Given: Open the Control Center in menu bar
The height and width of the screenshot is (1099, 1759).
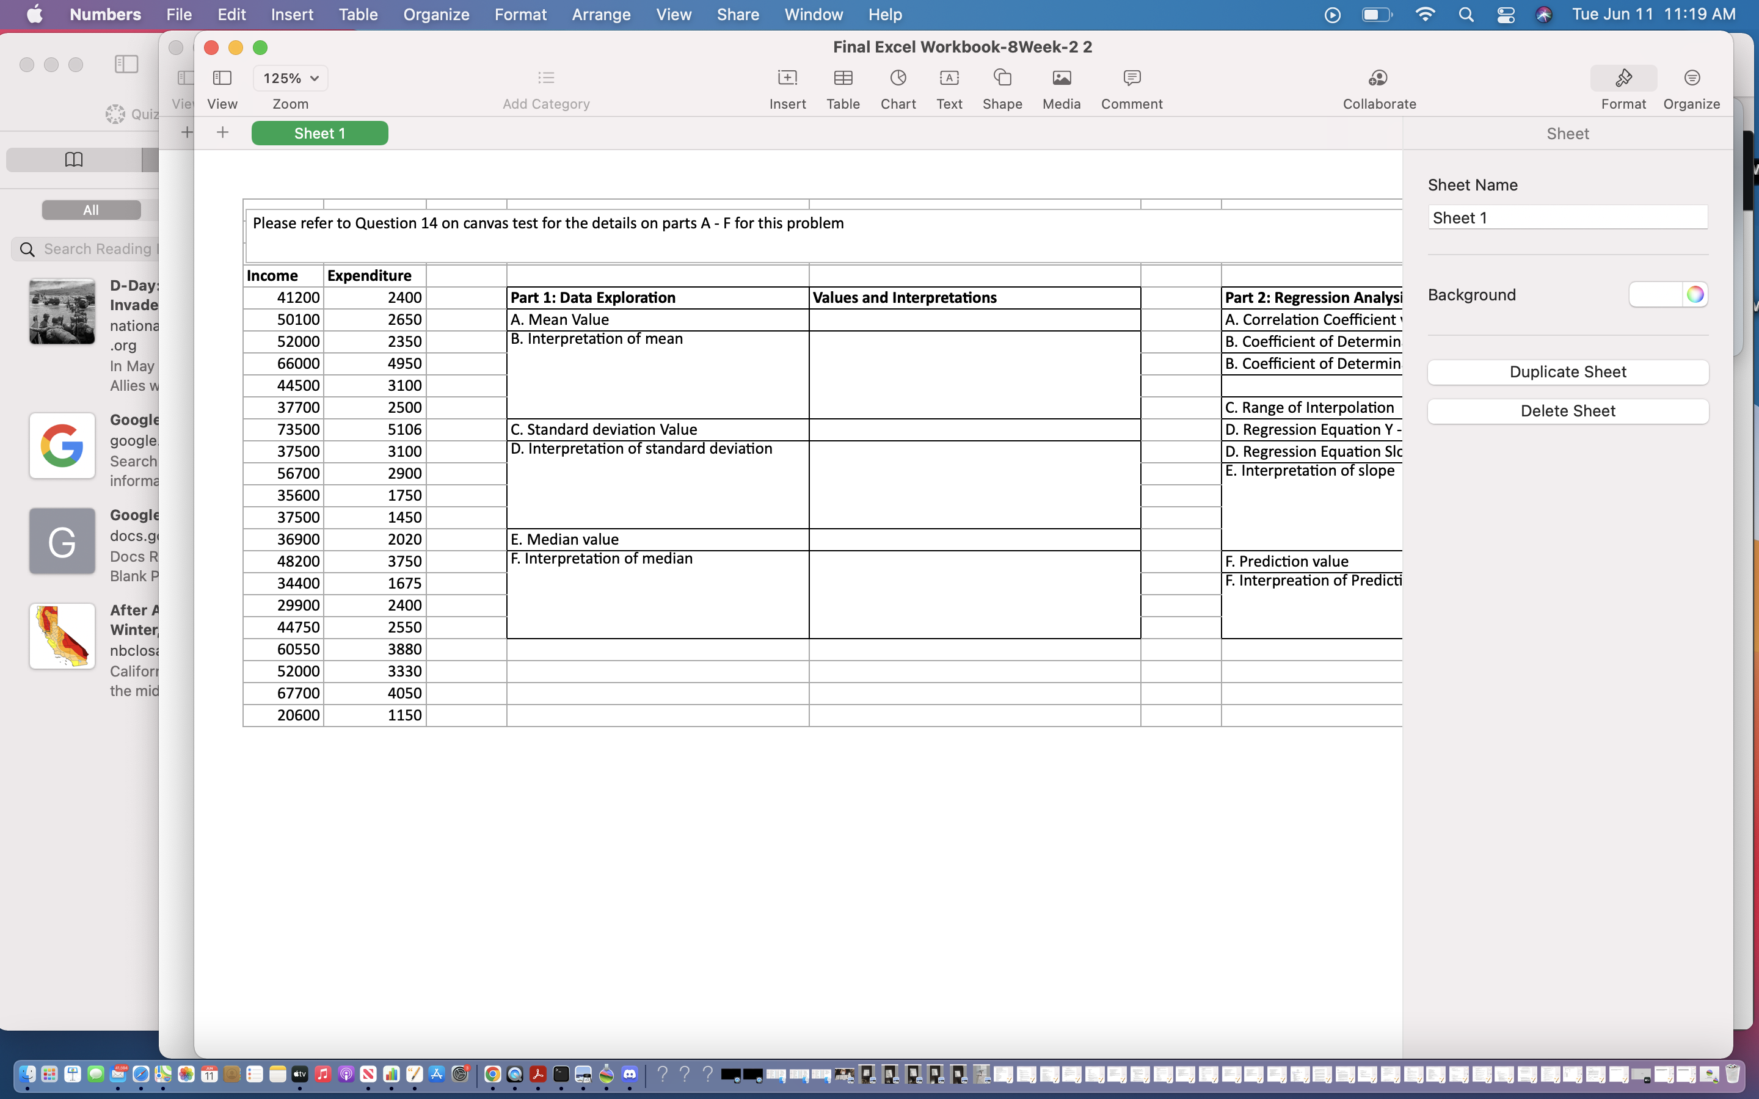Looking at the screenshot, I should click(x=1506, y=15).
